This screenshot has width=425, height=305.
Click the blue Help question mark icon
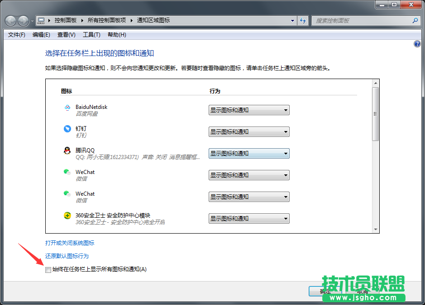tap(417, 43)
